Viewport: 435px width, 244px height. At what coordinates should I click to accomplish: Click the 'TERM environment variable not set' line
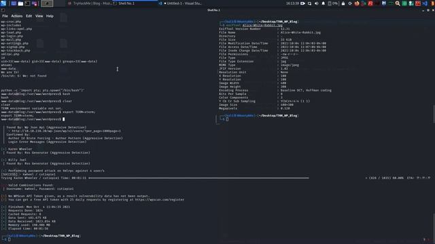point(32,108)
